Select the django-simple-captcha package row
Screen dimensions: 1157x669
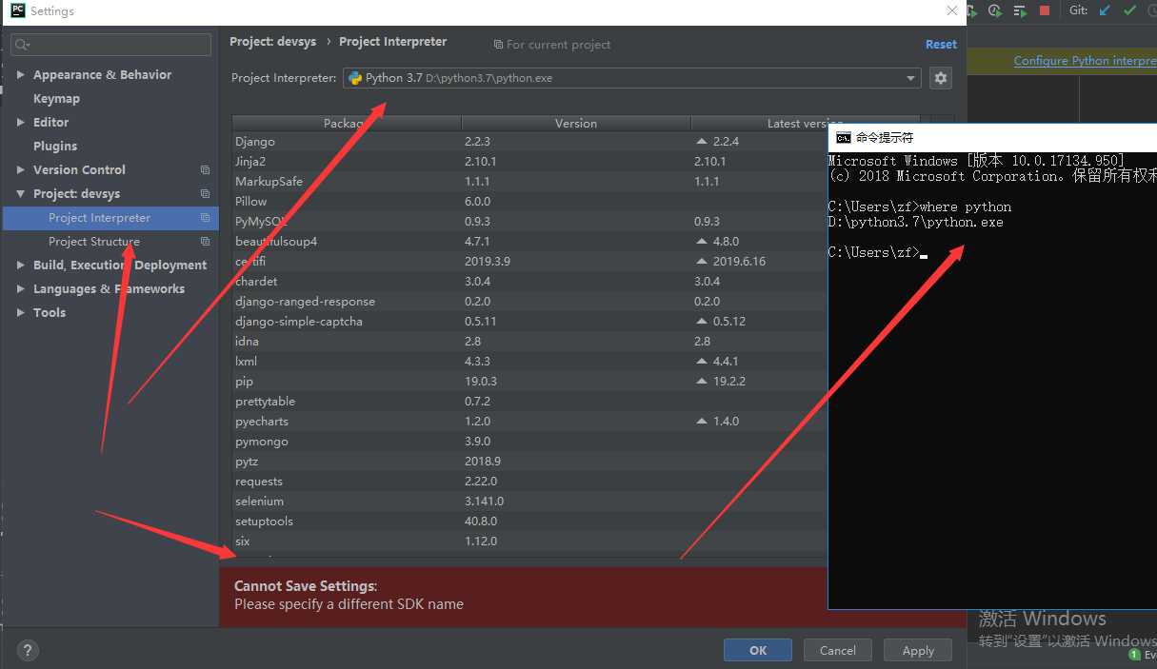(530, 321)
